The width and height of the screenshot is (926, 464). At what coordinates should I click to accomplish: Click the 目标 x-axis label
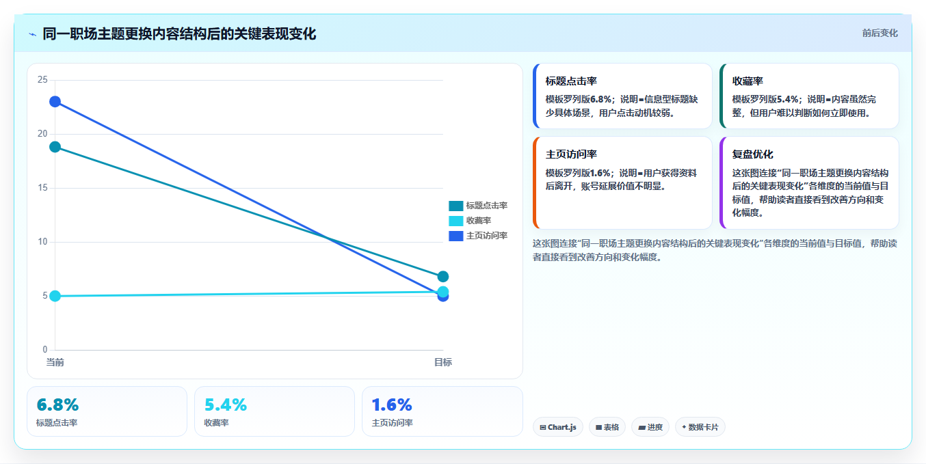tap(442, 362)
